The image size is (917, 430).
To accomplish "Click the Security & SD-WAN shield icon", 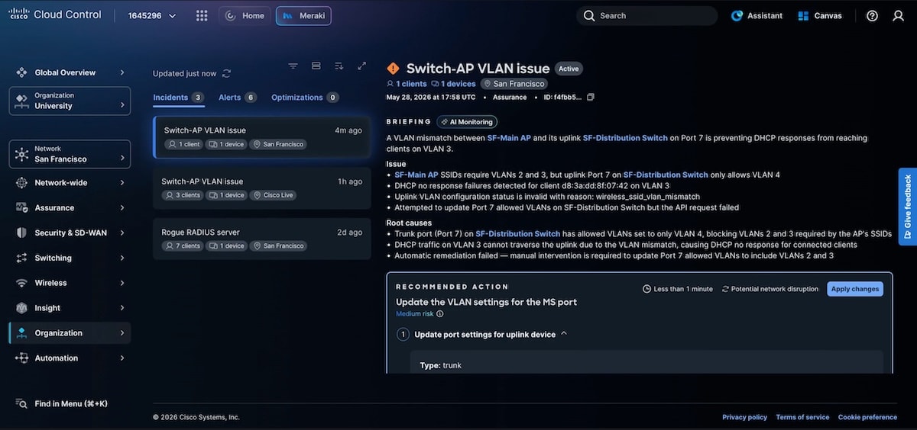I will click(21, 233).
